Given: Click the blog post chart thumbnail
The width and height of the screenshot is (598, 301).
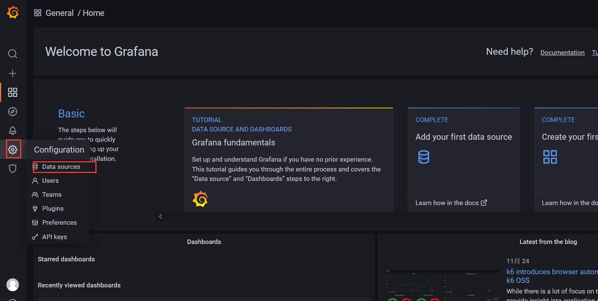Looking at the screenshot, I should [x=442, y=285].
